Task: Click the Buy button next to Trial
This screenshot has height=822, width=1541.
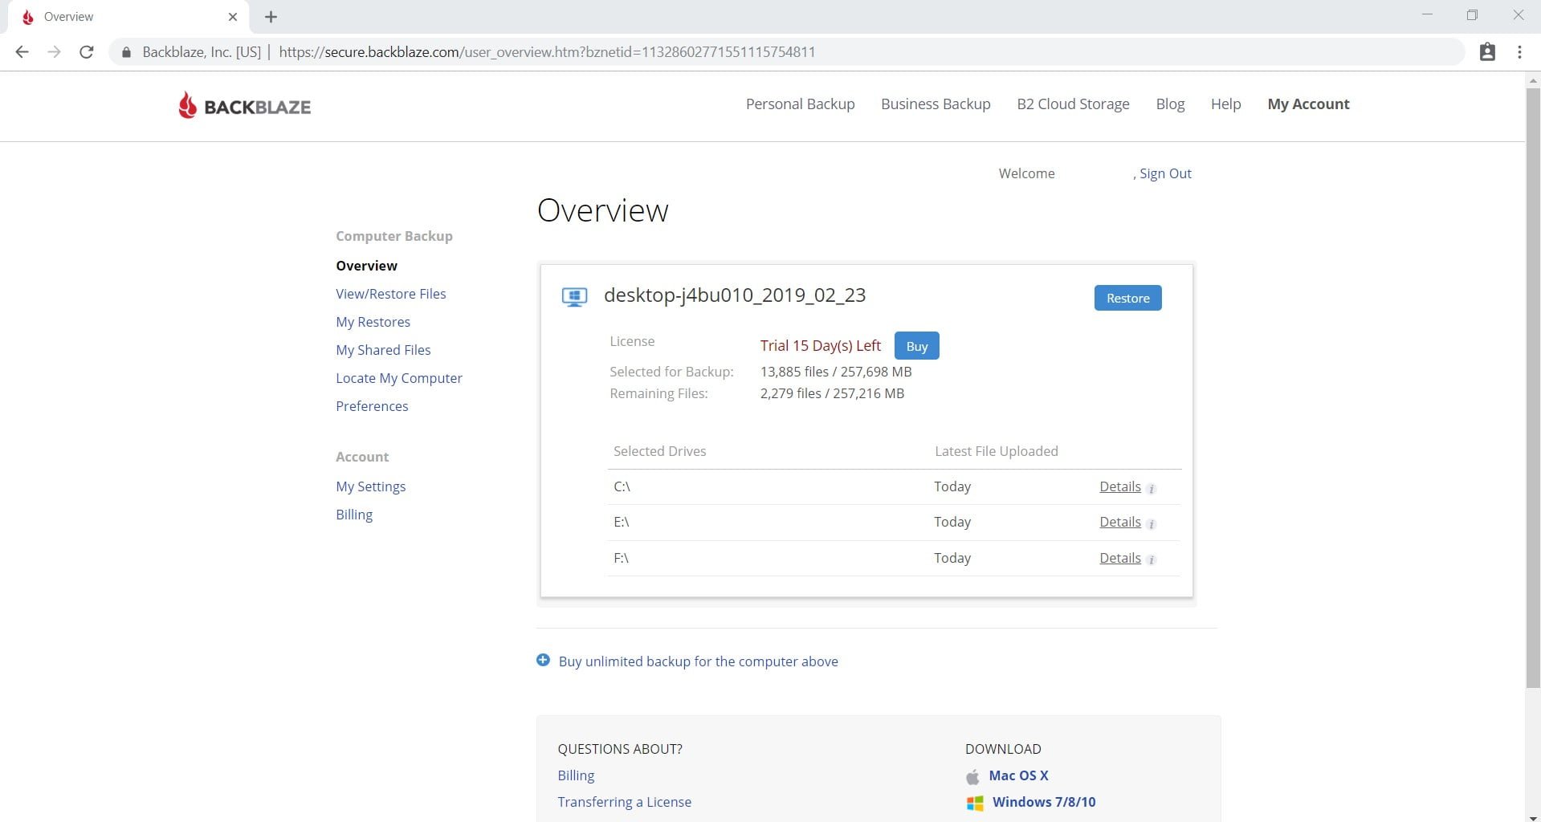Action: (x=916, y=346)
